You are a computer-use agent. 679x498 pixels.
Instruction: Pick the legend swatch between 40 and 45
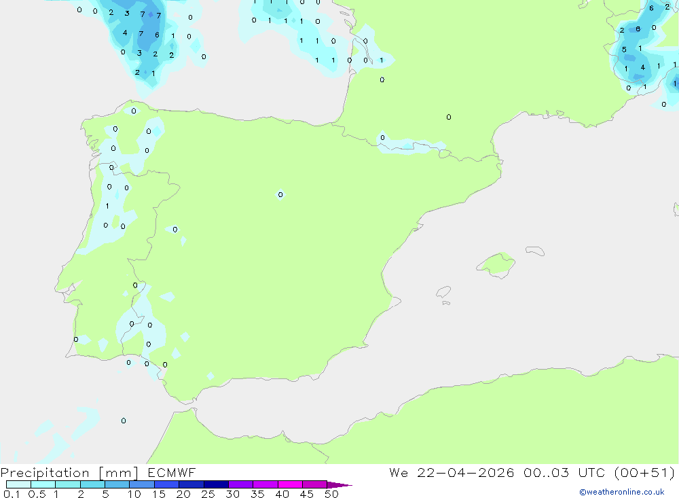pos(290,484)
